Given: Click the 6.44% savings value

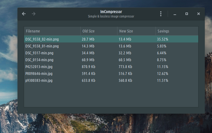Looking at the screenshot, I should (x=162, y=53).
